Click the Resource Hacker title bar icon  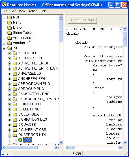click(4, 5)
